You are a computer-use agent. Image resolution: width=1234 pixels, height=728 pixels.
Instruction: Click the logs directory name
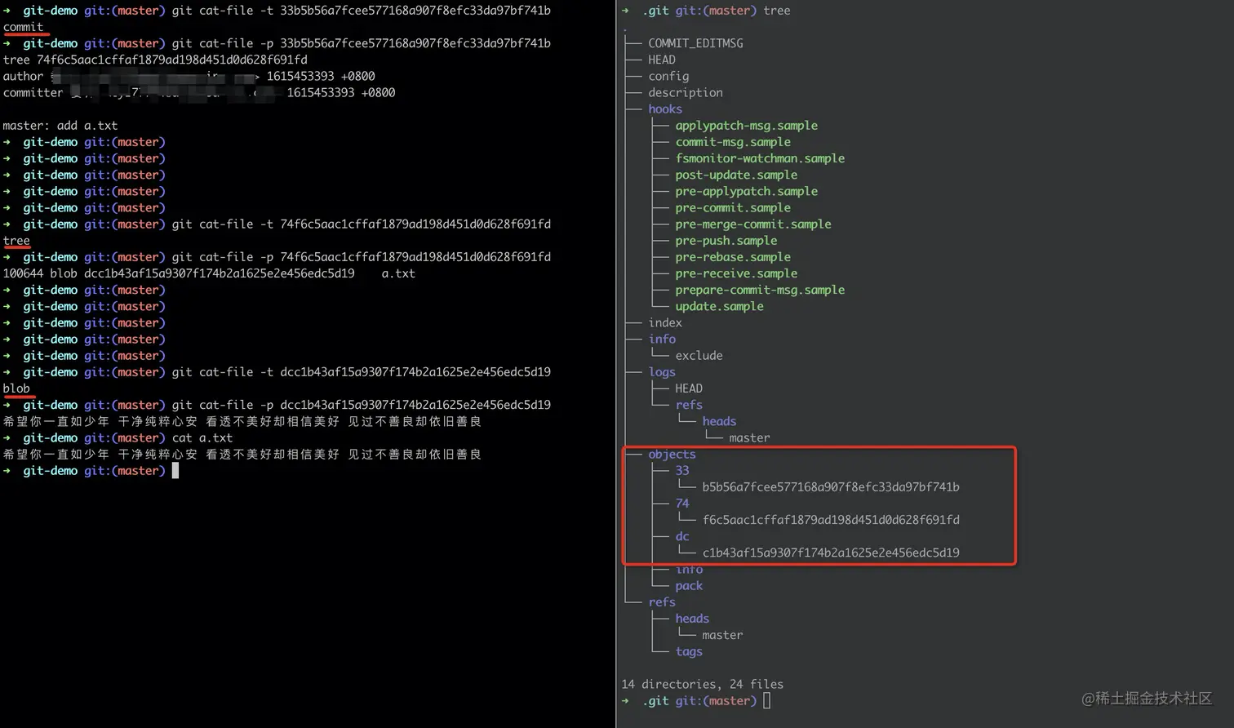662,372
